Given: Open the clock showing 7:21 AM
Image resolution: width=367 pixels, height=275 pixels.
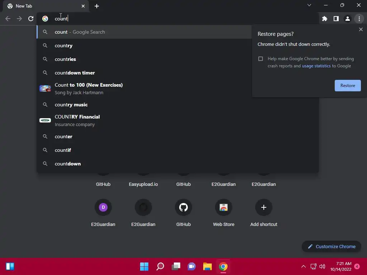Looking at the screenshot, I should 341,266.
